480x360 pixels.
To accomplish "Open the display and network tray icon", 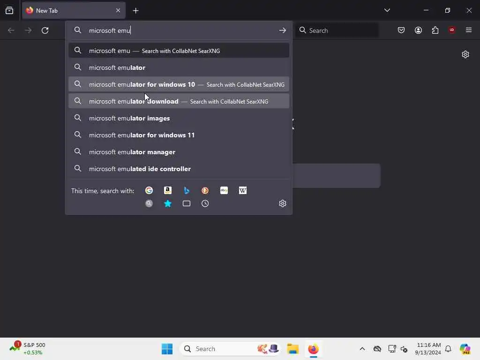I will 392,349.
